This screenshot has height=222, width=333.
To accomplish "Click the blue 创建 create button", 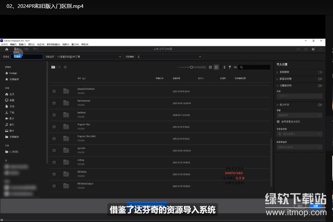I will pos(316,206).
